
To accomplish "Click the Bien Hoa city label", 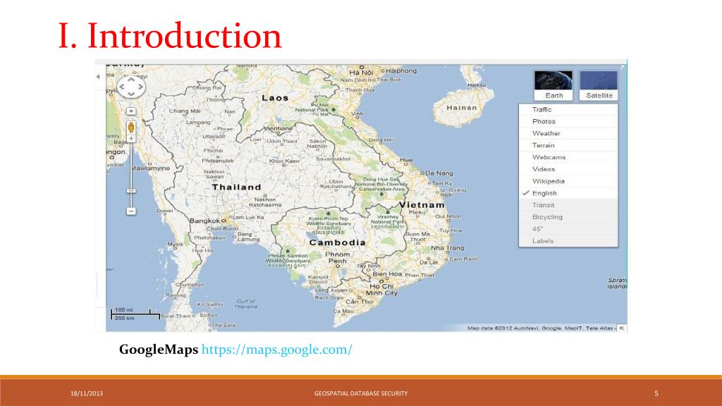I will click(x=387, y=274).
